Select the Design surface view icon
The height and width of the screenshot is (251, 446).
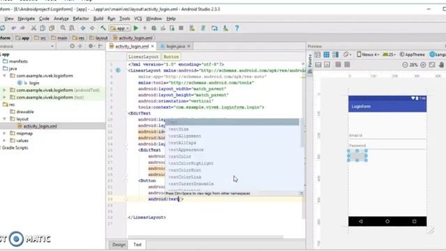coord(318,54)
